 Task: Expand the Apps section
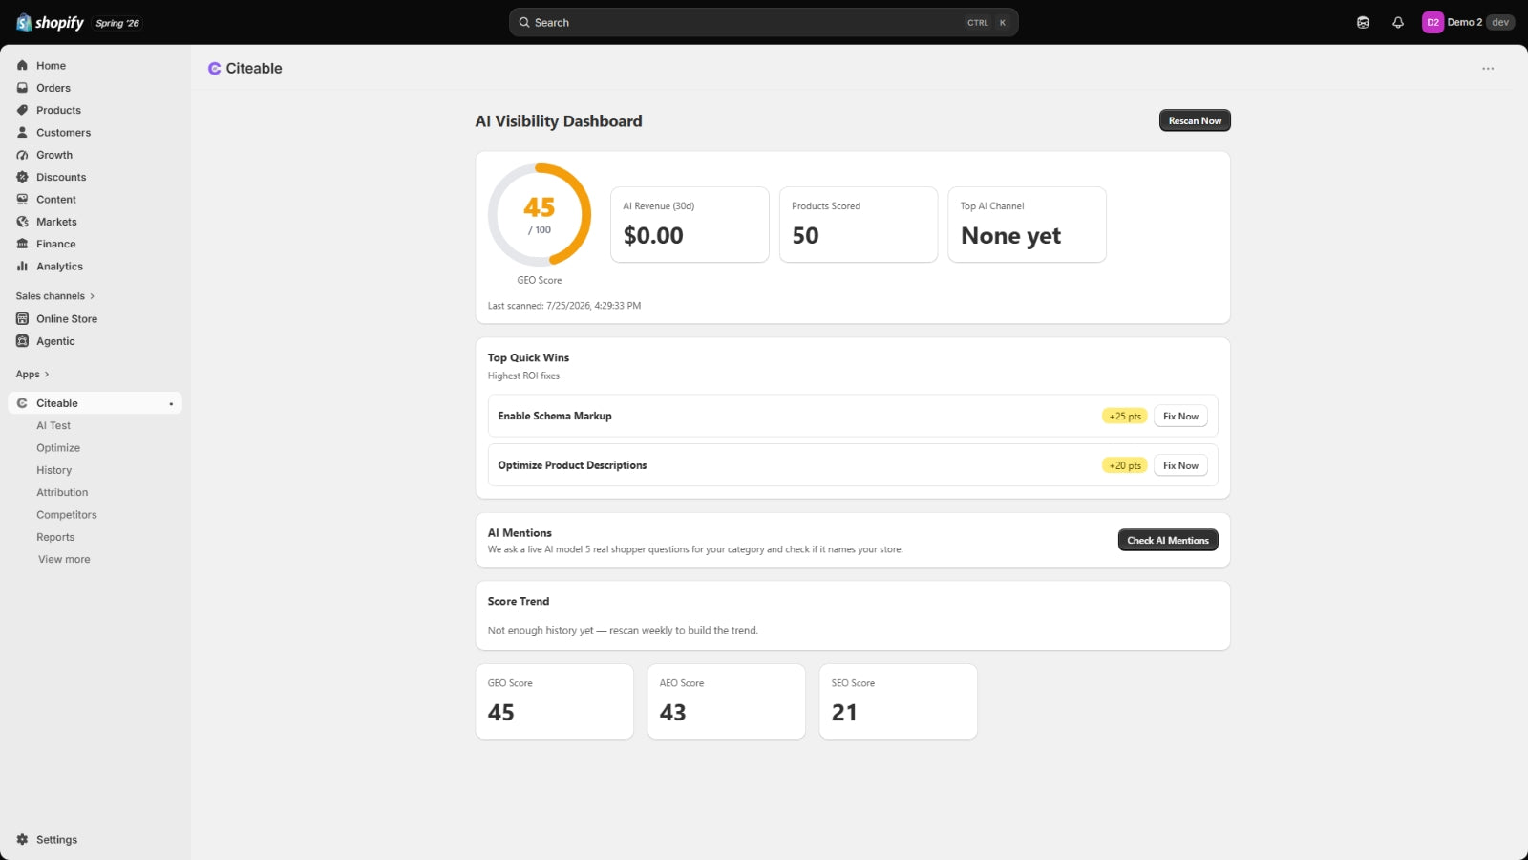click(32, 375)
